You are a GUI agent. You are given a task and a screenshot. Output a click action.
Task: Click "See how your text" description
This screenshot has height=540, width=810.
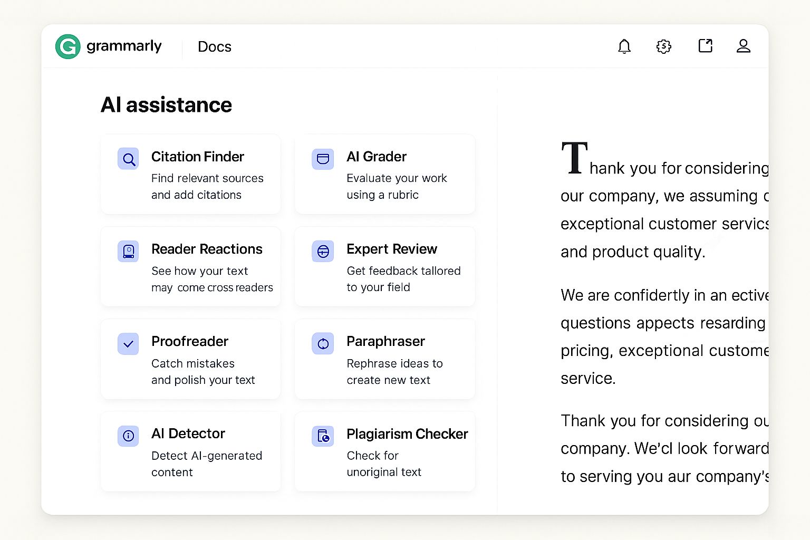[199, 271]
